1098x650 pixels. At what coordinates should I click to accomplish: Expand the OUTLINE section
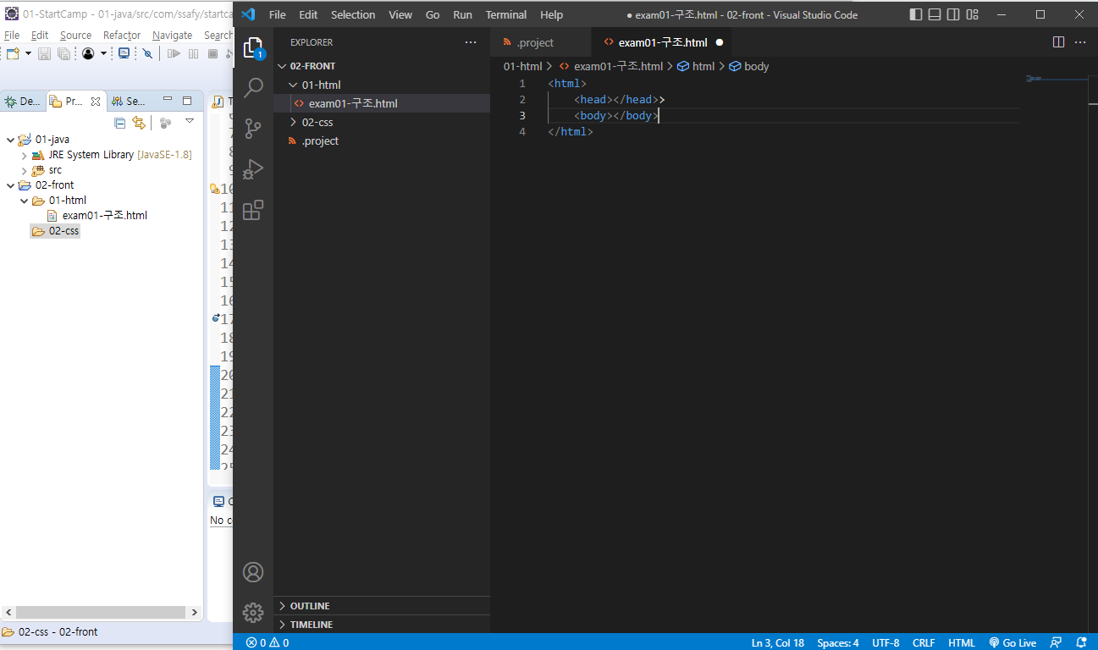point(382,606)
